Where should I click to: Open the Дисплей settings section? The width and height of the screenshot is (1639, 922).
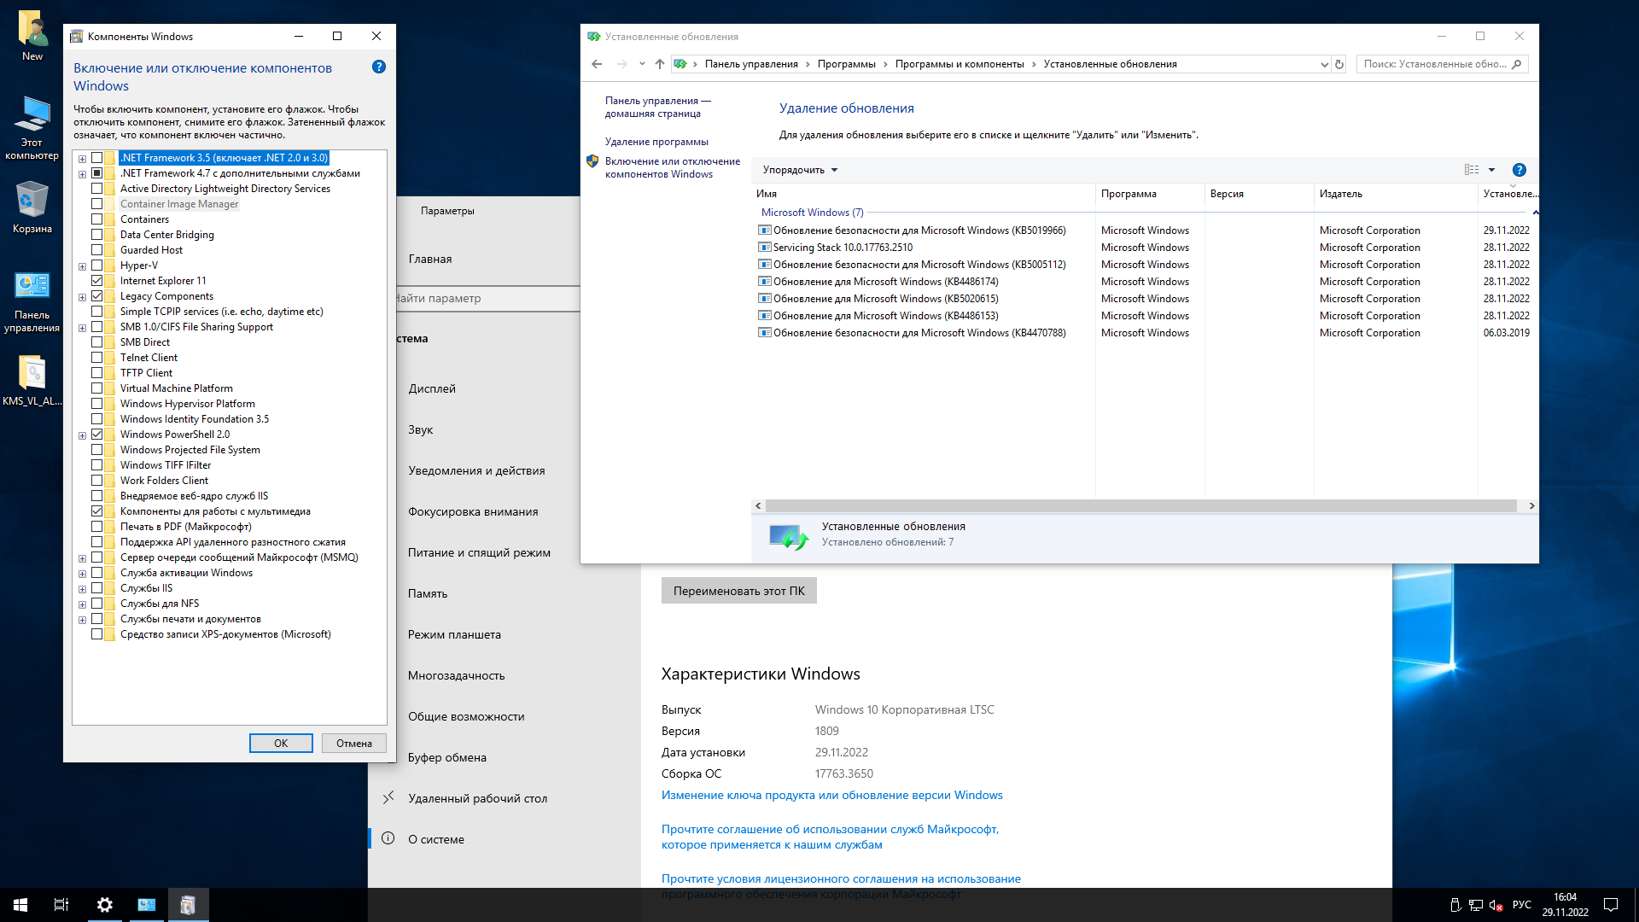click(x=432, y=388)
